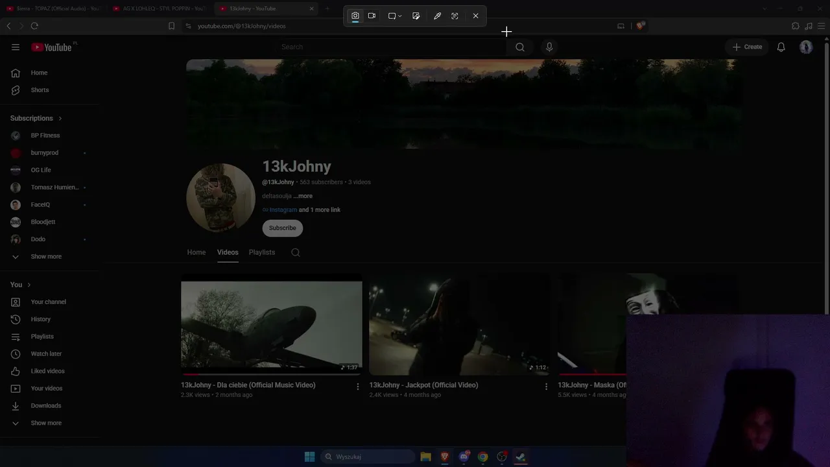Open the options menu for 'Jackpot' video
Screen dimensions: 830x467
click(546, 387)
